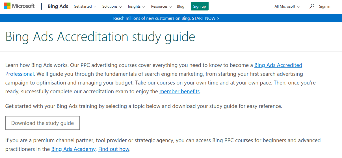Expand the All Microsoft menu
The height and width of the screenshot is (158, 342).
pos(287,6)
